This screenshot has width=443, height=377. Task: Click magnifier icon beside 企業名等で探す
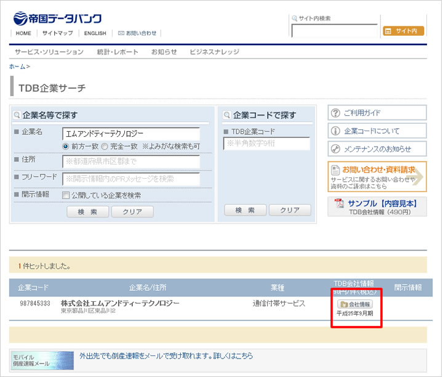17,115
